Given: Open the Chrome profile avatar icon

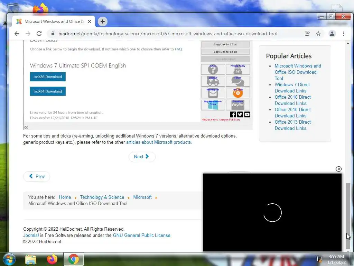Looking at the screenshot, I should (332, 34).
